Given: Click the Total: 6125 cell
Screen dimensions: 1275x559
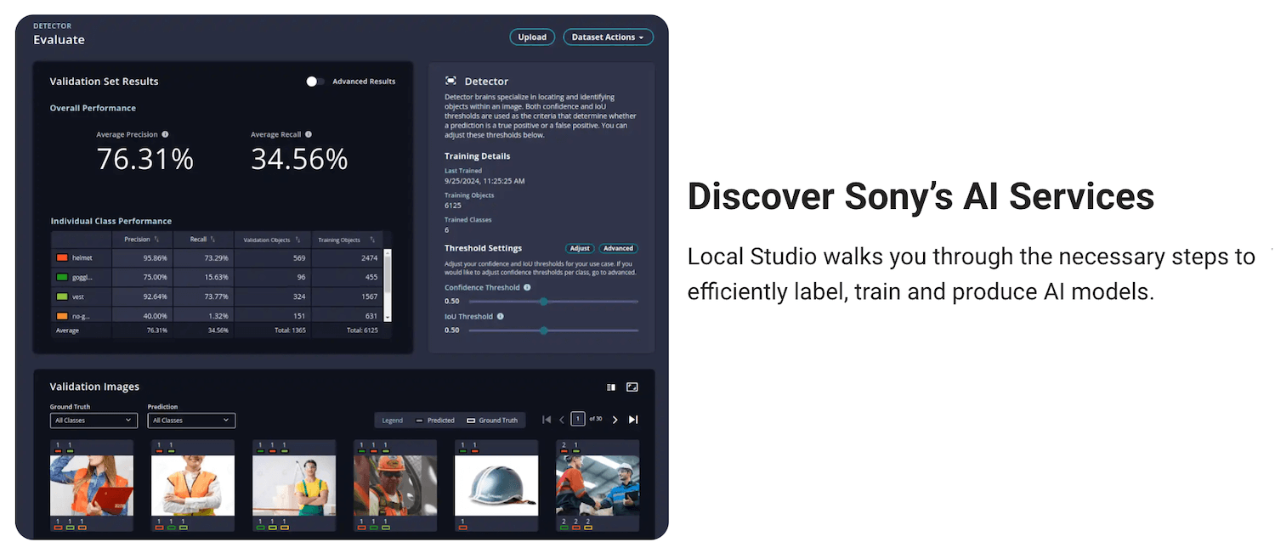Looking at the screenshot, I should click(362, 330).
